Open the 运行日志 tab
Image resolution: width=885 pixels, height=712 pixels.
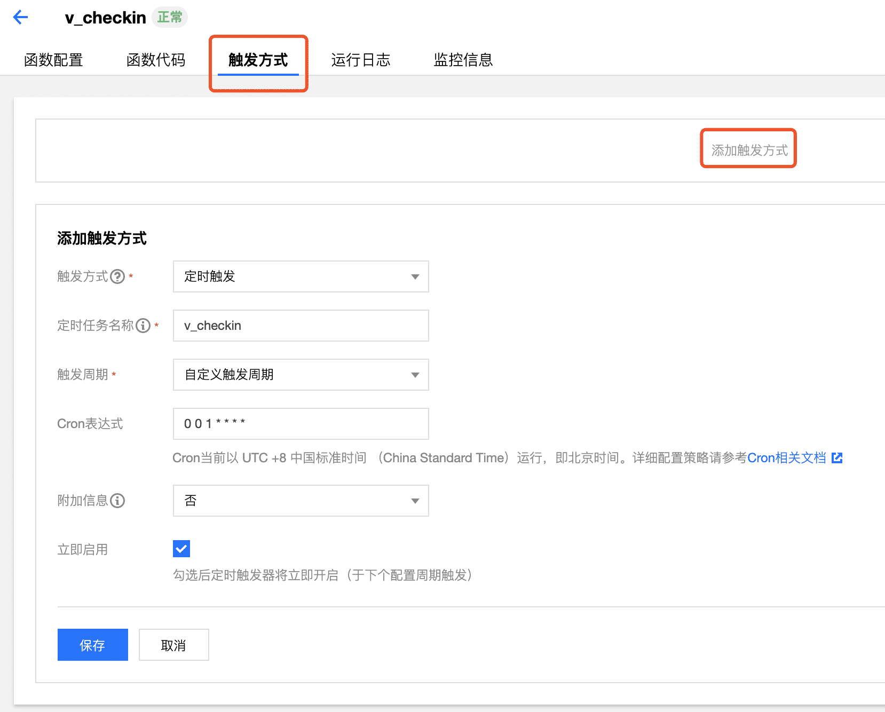[361, 60]
